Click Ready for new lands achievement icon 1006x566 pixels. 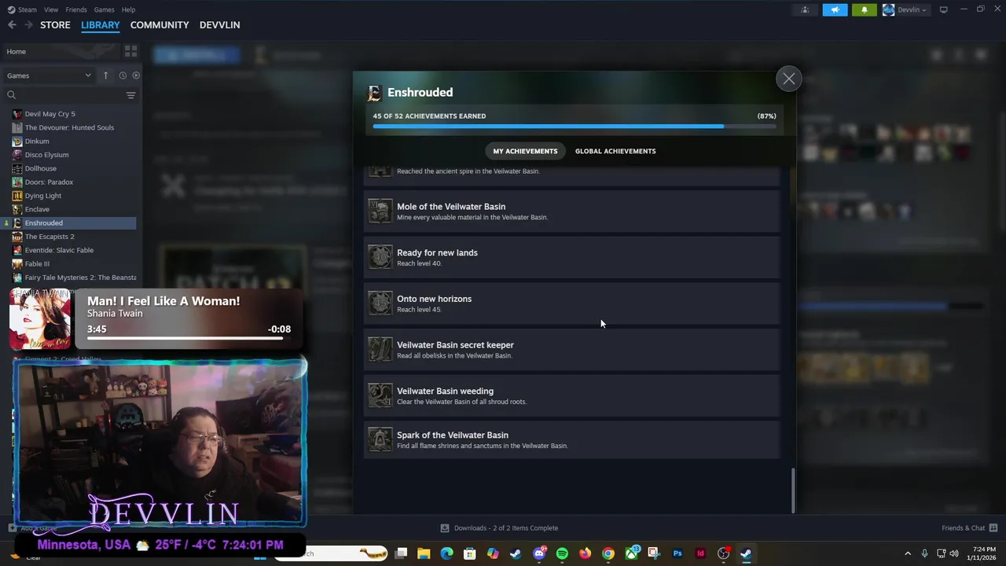click(380, 257)
